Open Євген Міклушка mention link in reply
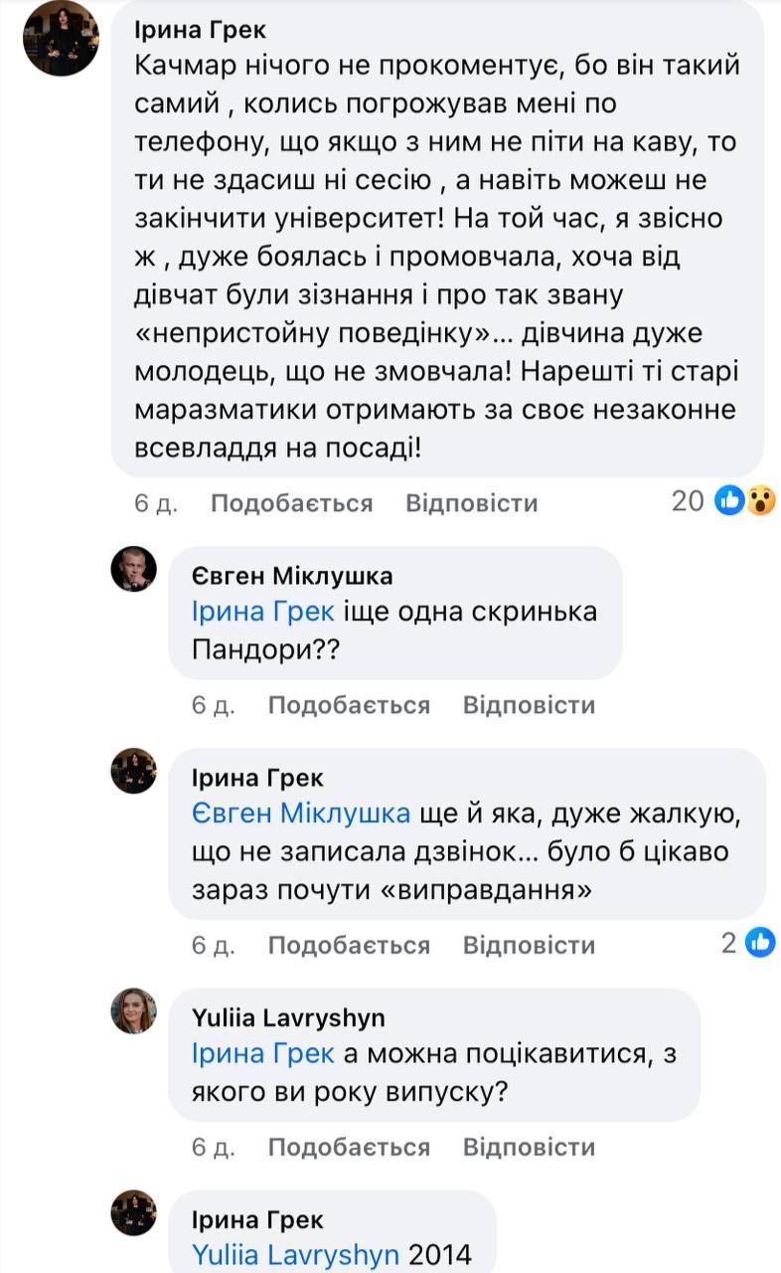This screenshot has height=1273, width=781. click(301, 814)
